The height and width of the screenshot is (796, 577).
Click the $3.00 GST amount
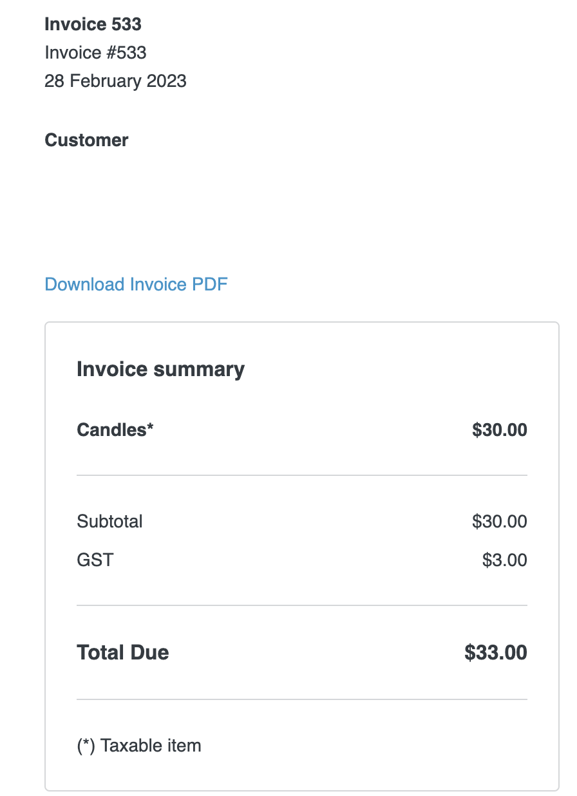pyautogui.click(x=504, y=560)
